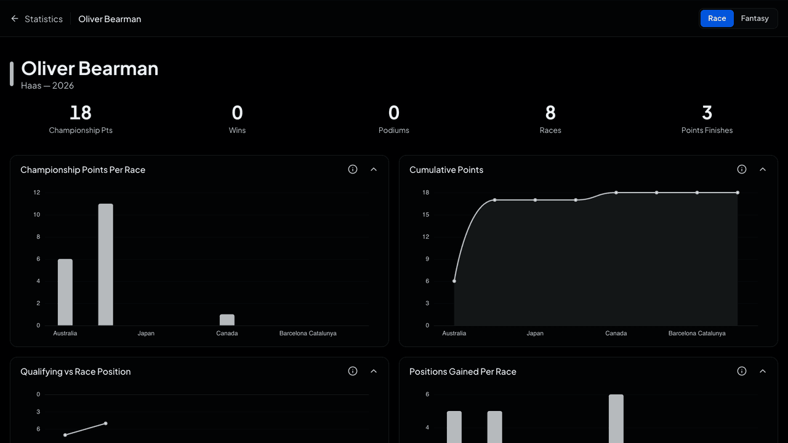Click the Australia bar in Points Per Race
Viewport: 788px width, 443px height.
pos(65,292)
